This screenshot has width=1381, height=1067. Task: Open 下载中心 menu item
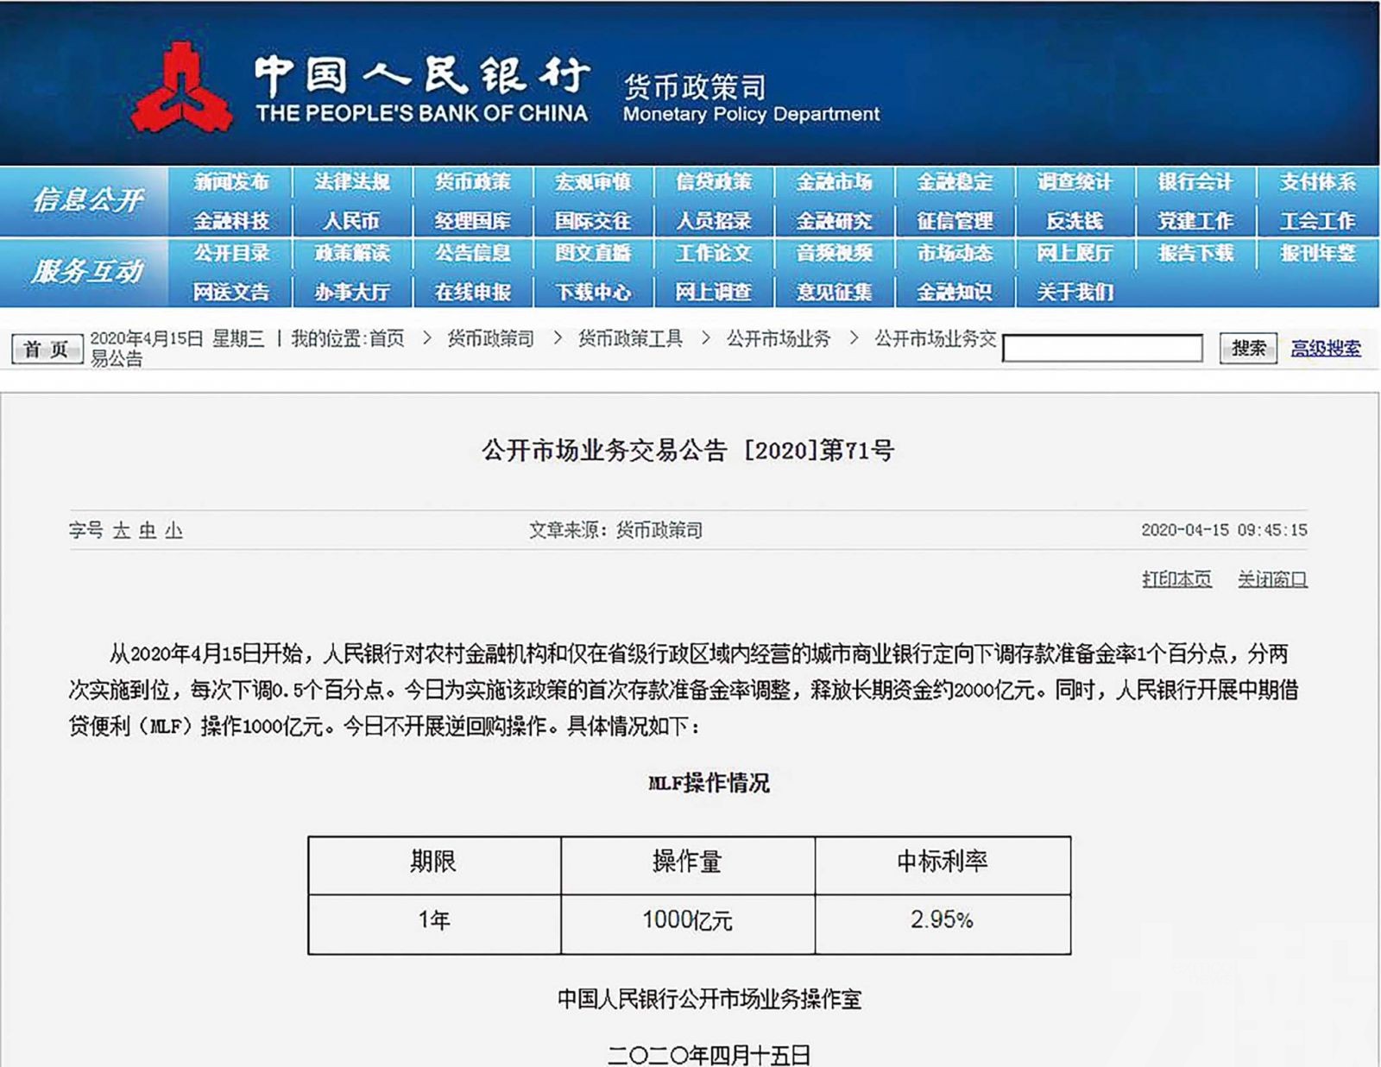[x=593, y=292]
